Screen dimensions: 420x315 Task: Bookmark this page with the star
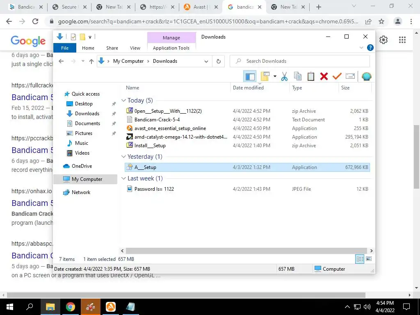click(381, 21)
